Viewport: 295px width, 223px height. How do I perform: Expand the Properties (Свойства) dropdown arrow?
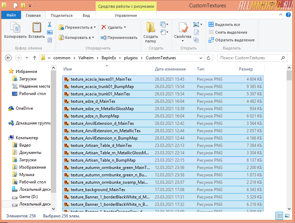pyautogui.click(x=183, y=41)
